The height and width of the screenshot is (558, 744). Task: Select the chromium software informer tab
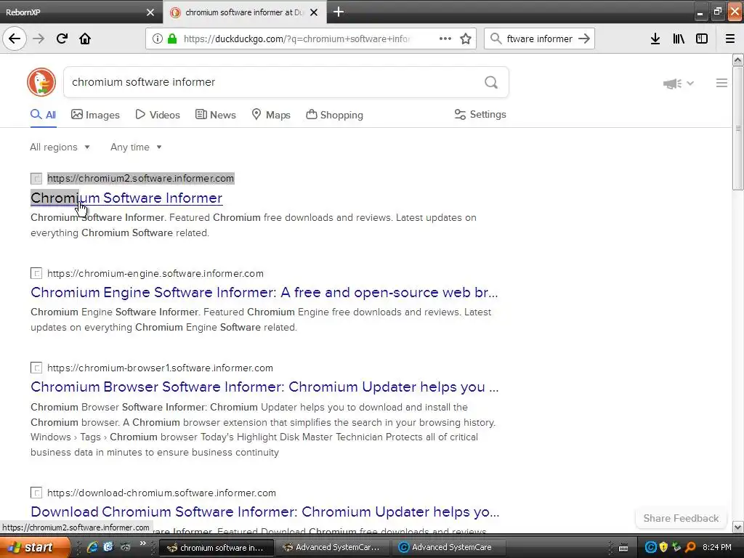(244, 12)
